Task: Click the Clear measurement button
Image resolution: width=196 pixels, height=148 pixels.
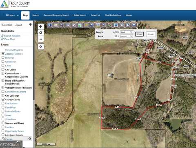Action: (x=139, y=34)
